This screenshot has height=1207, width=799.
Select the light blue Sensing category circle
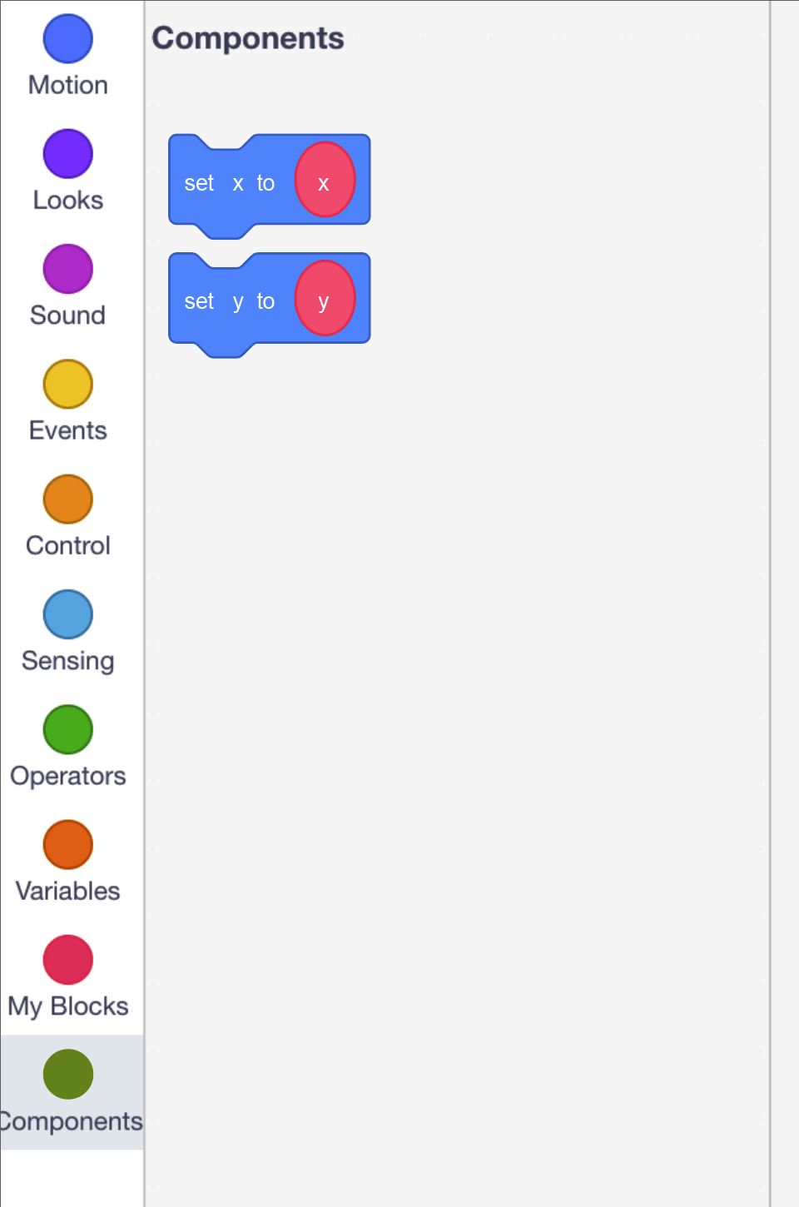point(67,614)
